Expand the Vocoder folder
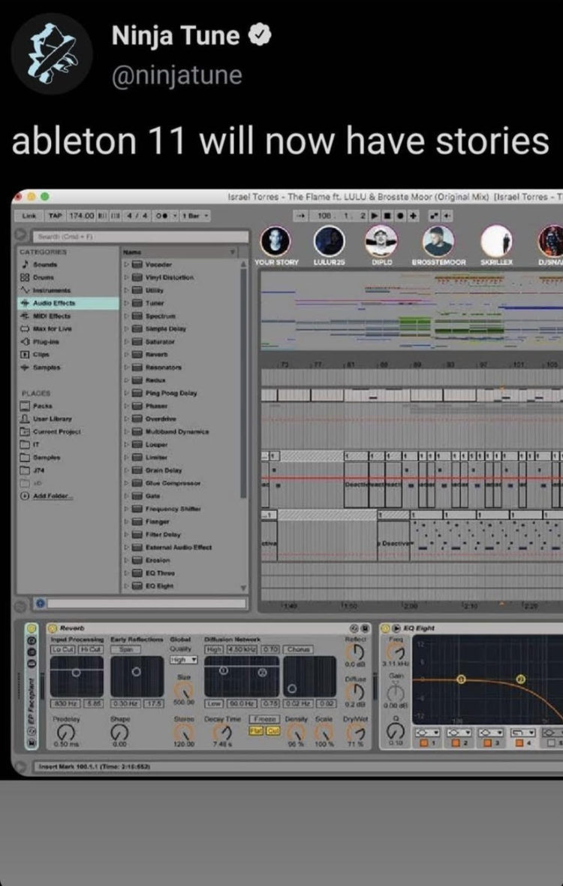The width and height of the screenshot is (563, 886). pos(126,265)
